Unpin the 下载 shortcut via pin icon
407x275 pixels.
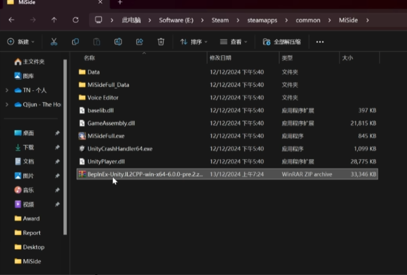[57, 147]
